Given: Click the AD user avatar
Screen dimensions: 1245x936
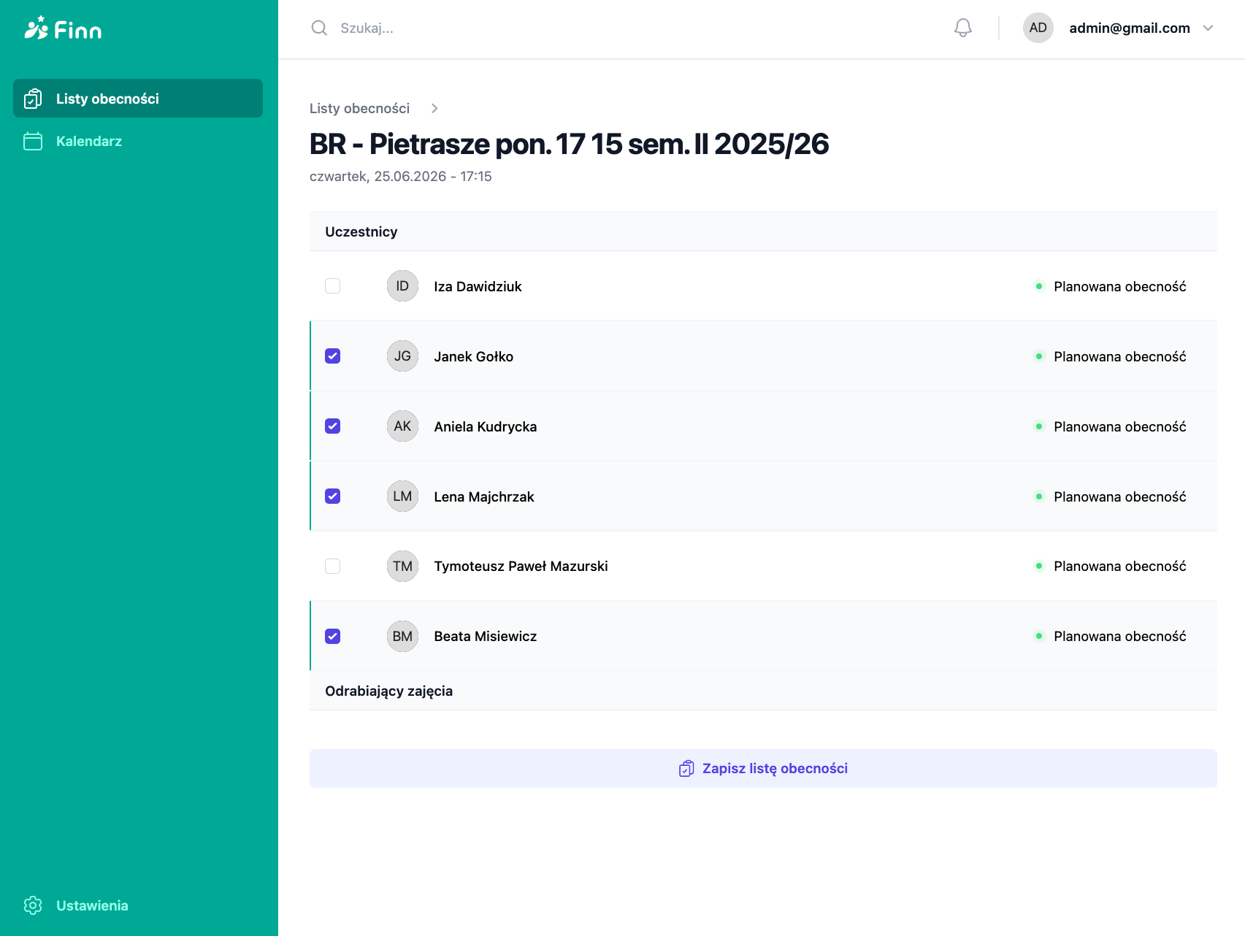Looking at the screenshot, I should pyautogui.click(x=1038, y=28).
